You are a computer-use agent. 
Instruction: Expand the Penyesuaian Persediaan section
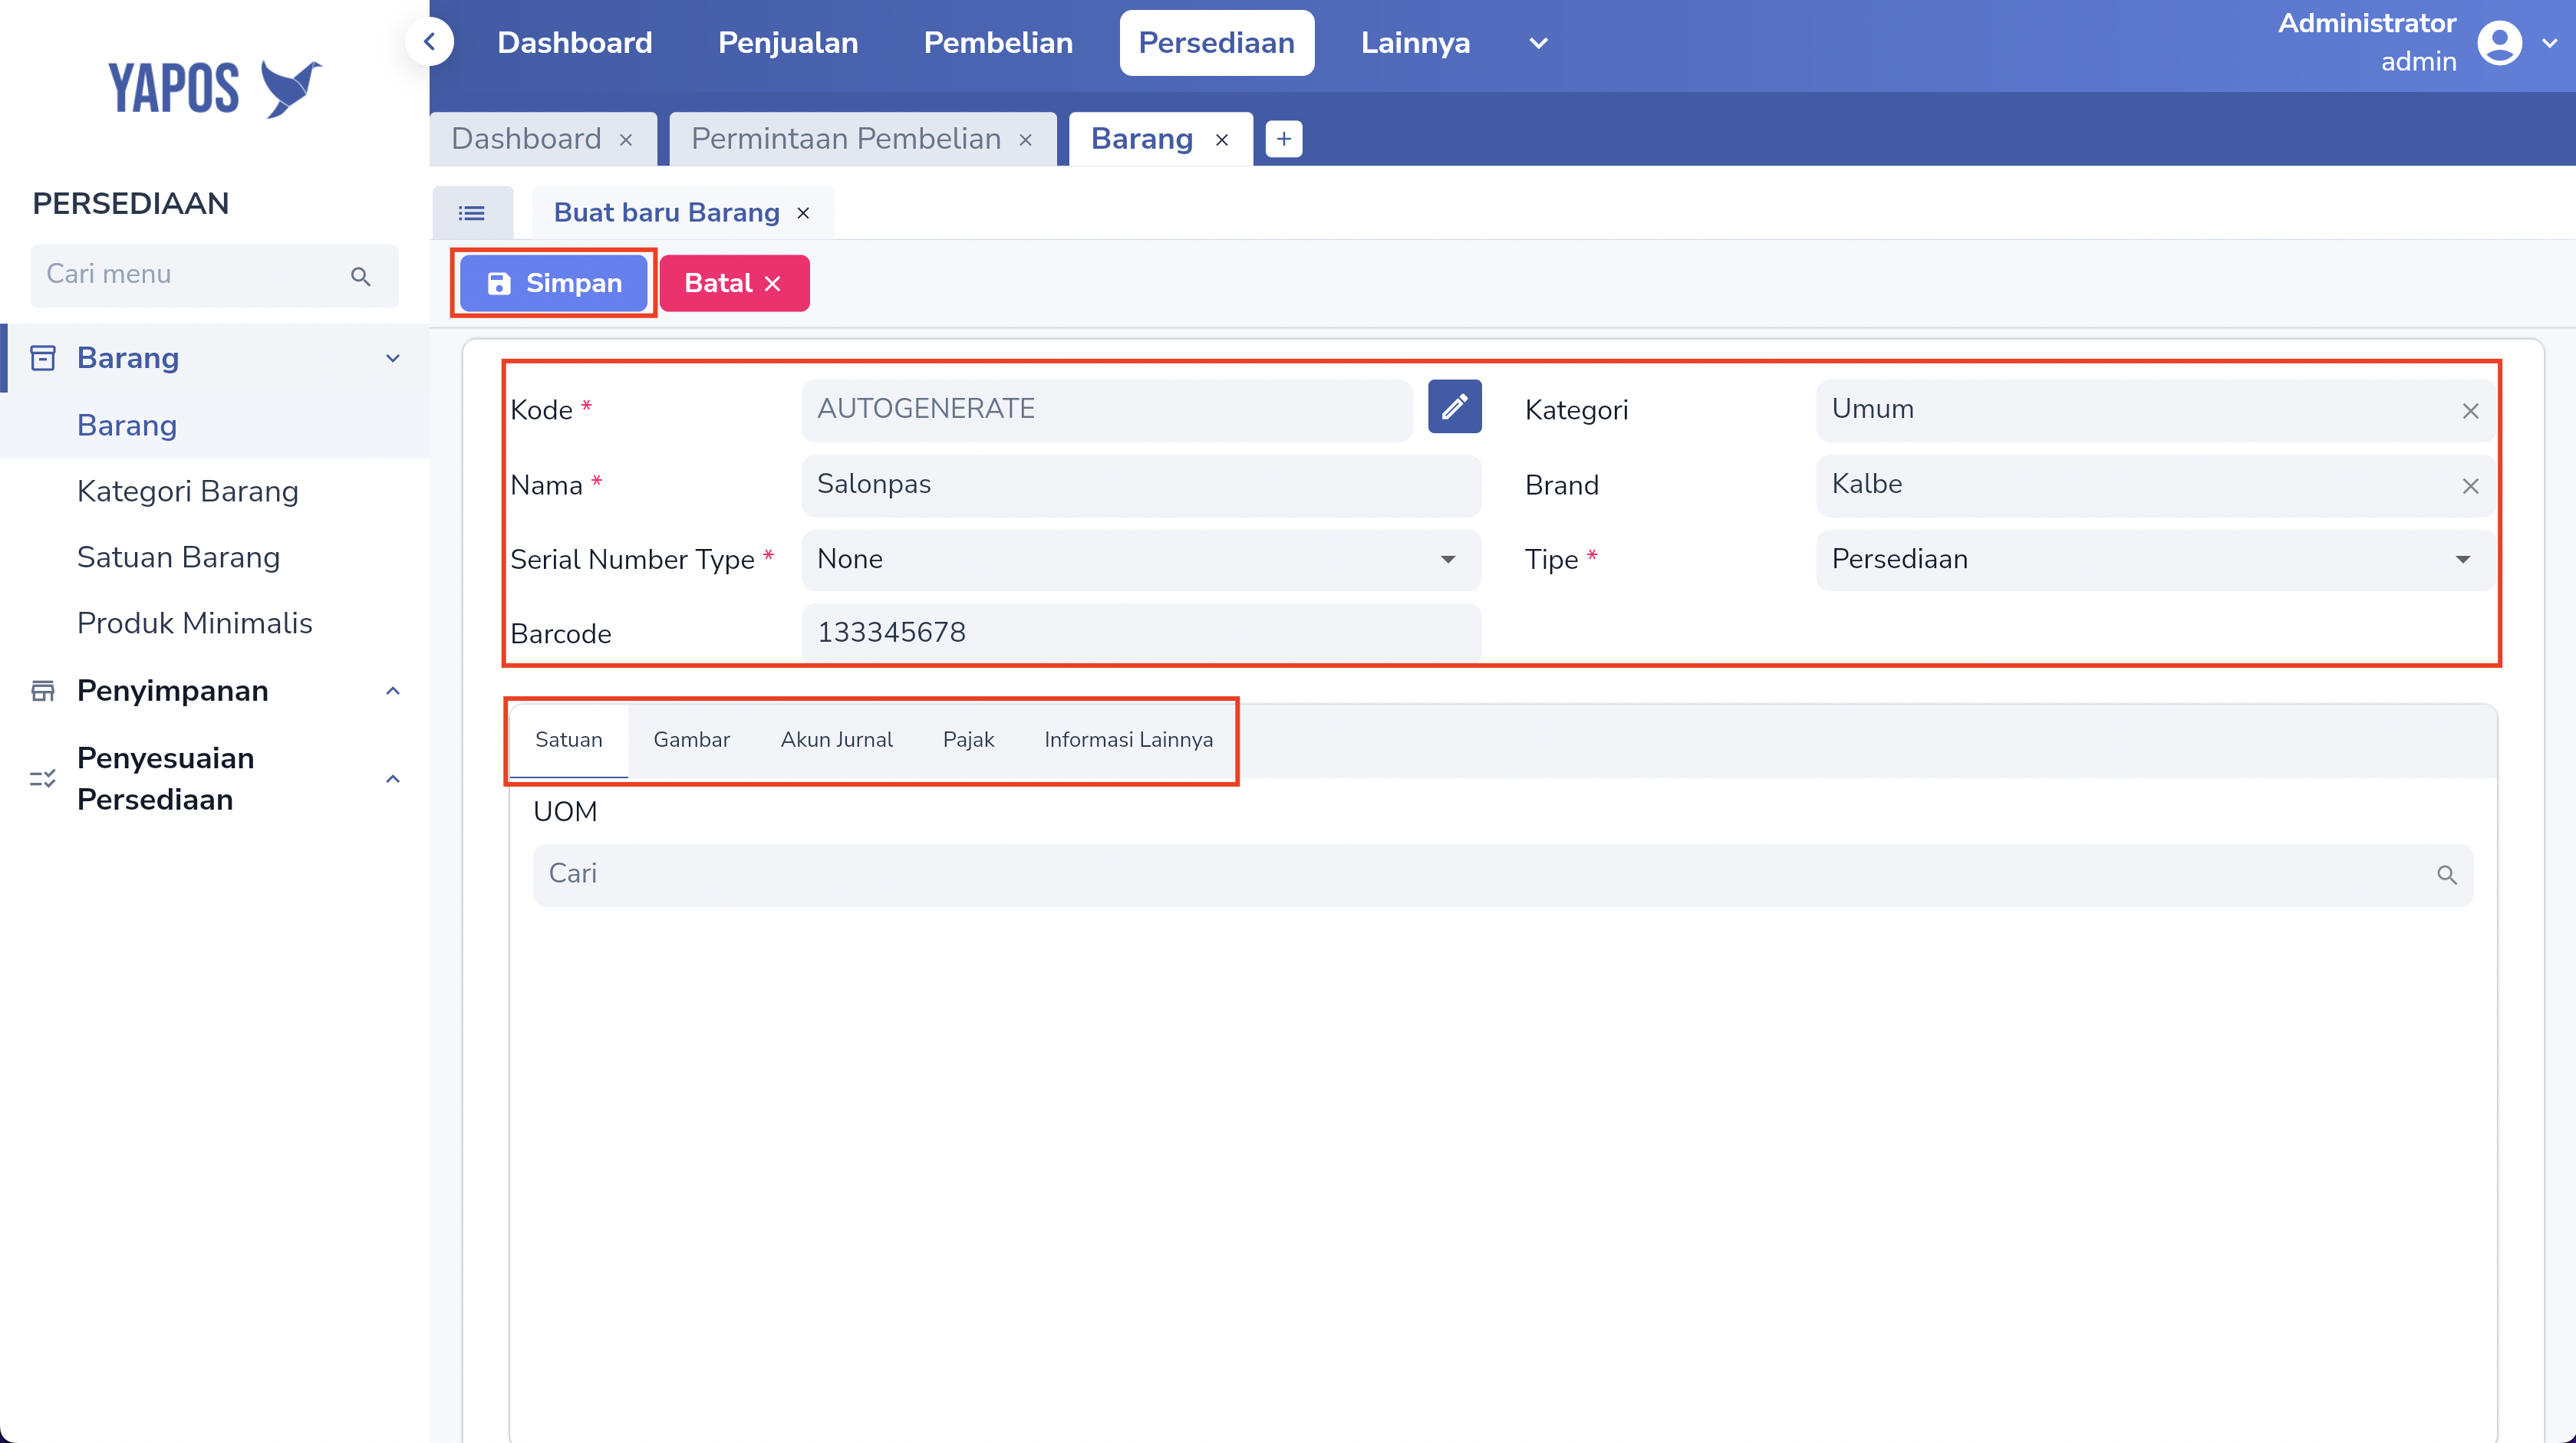point(393,778)
